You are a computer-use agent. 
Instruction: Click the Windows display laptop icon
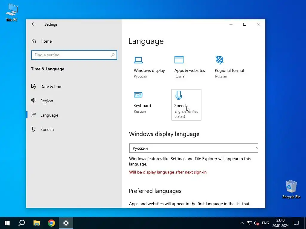pos(138,60)
